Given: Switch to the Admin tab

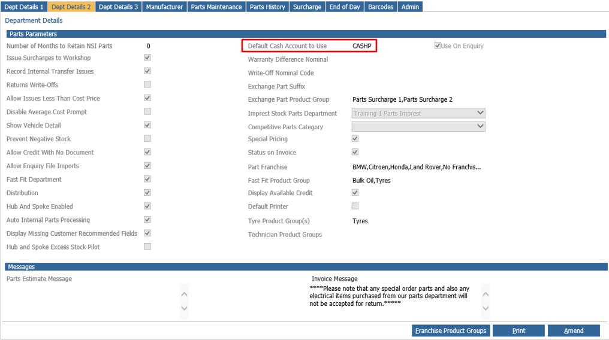Looking at the screenshot, I should click(410, 7).
